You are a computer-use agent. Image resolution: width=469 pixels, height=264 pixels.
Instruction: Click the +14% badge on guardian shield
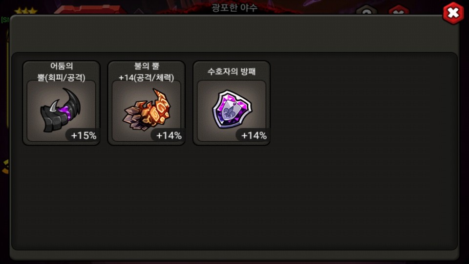coord(254,135)
